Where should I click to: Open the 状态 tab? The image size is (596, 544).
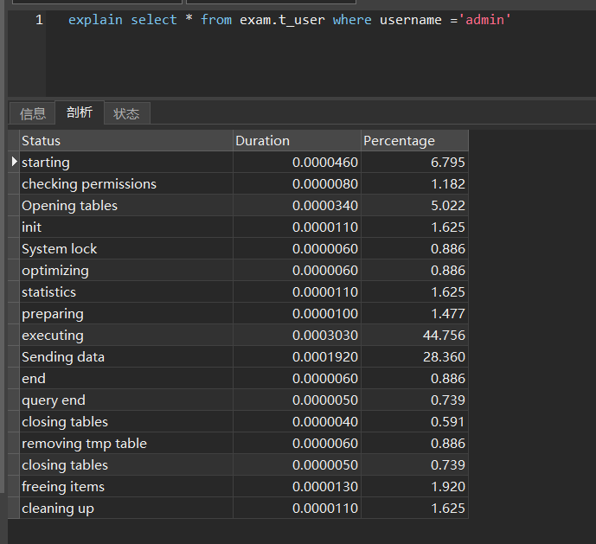point(126,113)
